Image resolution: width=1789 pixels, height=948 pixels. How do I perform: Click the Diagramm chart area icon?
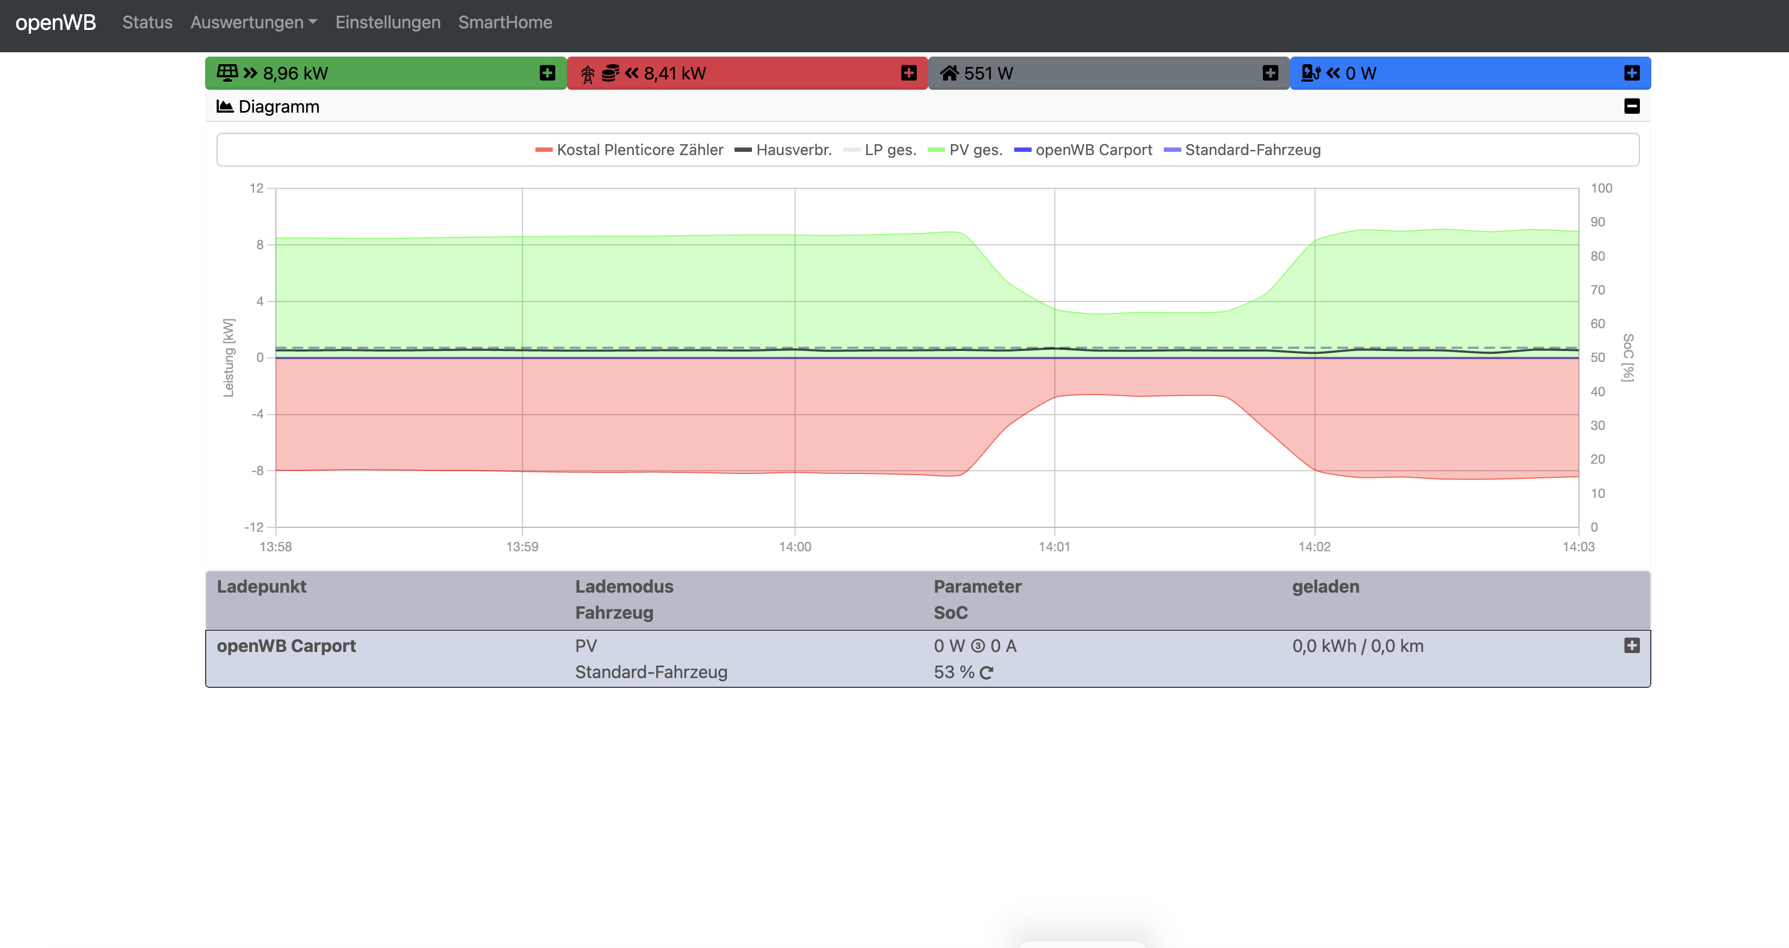[224, 106]
